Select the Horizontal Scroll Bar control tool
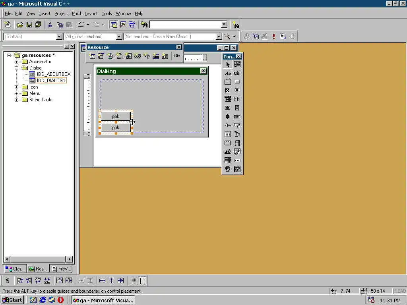 (228, 108)
